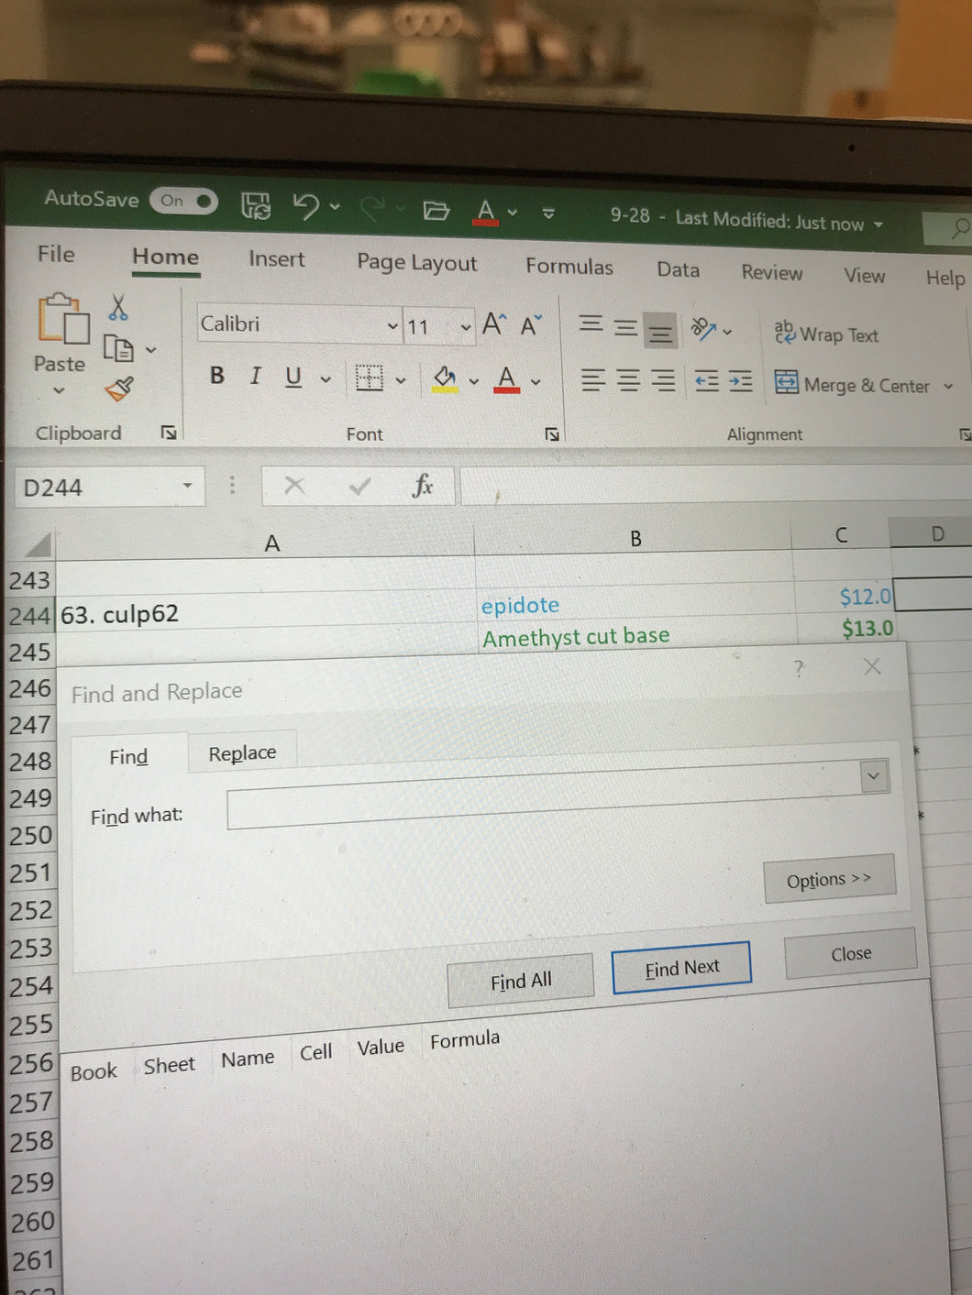Decrease the cell indent
This screenshot has width=972, height=1295.
pos(706,381)
